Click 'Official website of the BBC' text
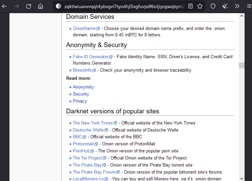Viewport: 252px width, 181px height. [x=116, y=137]
